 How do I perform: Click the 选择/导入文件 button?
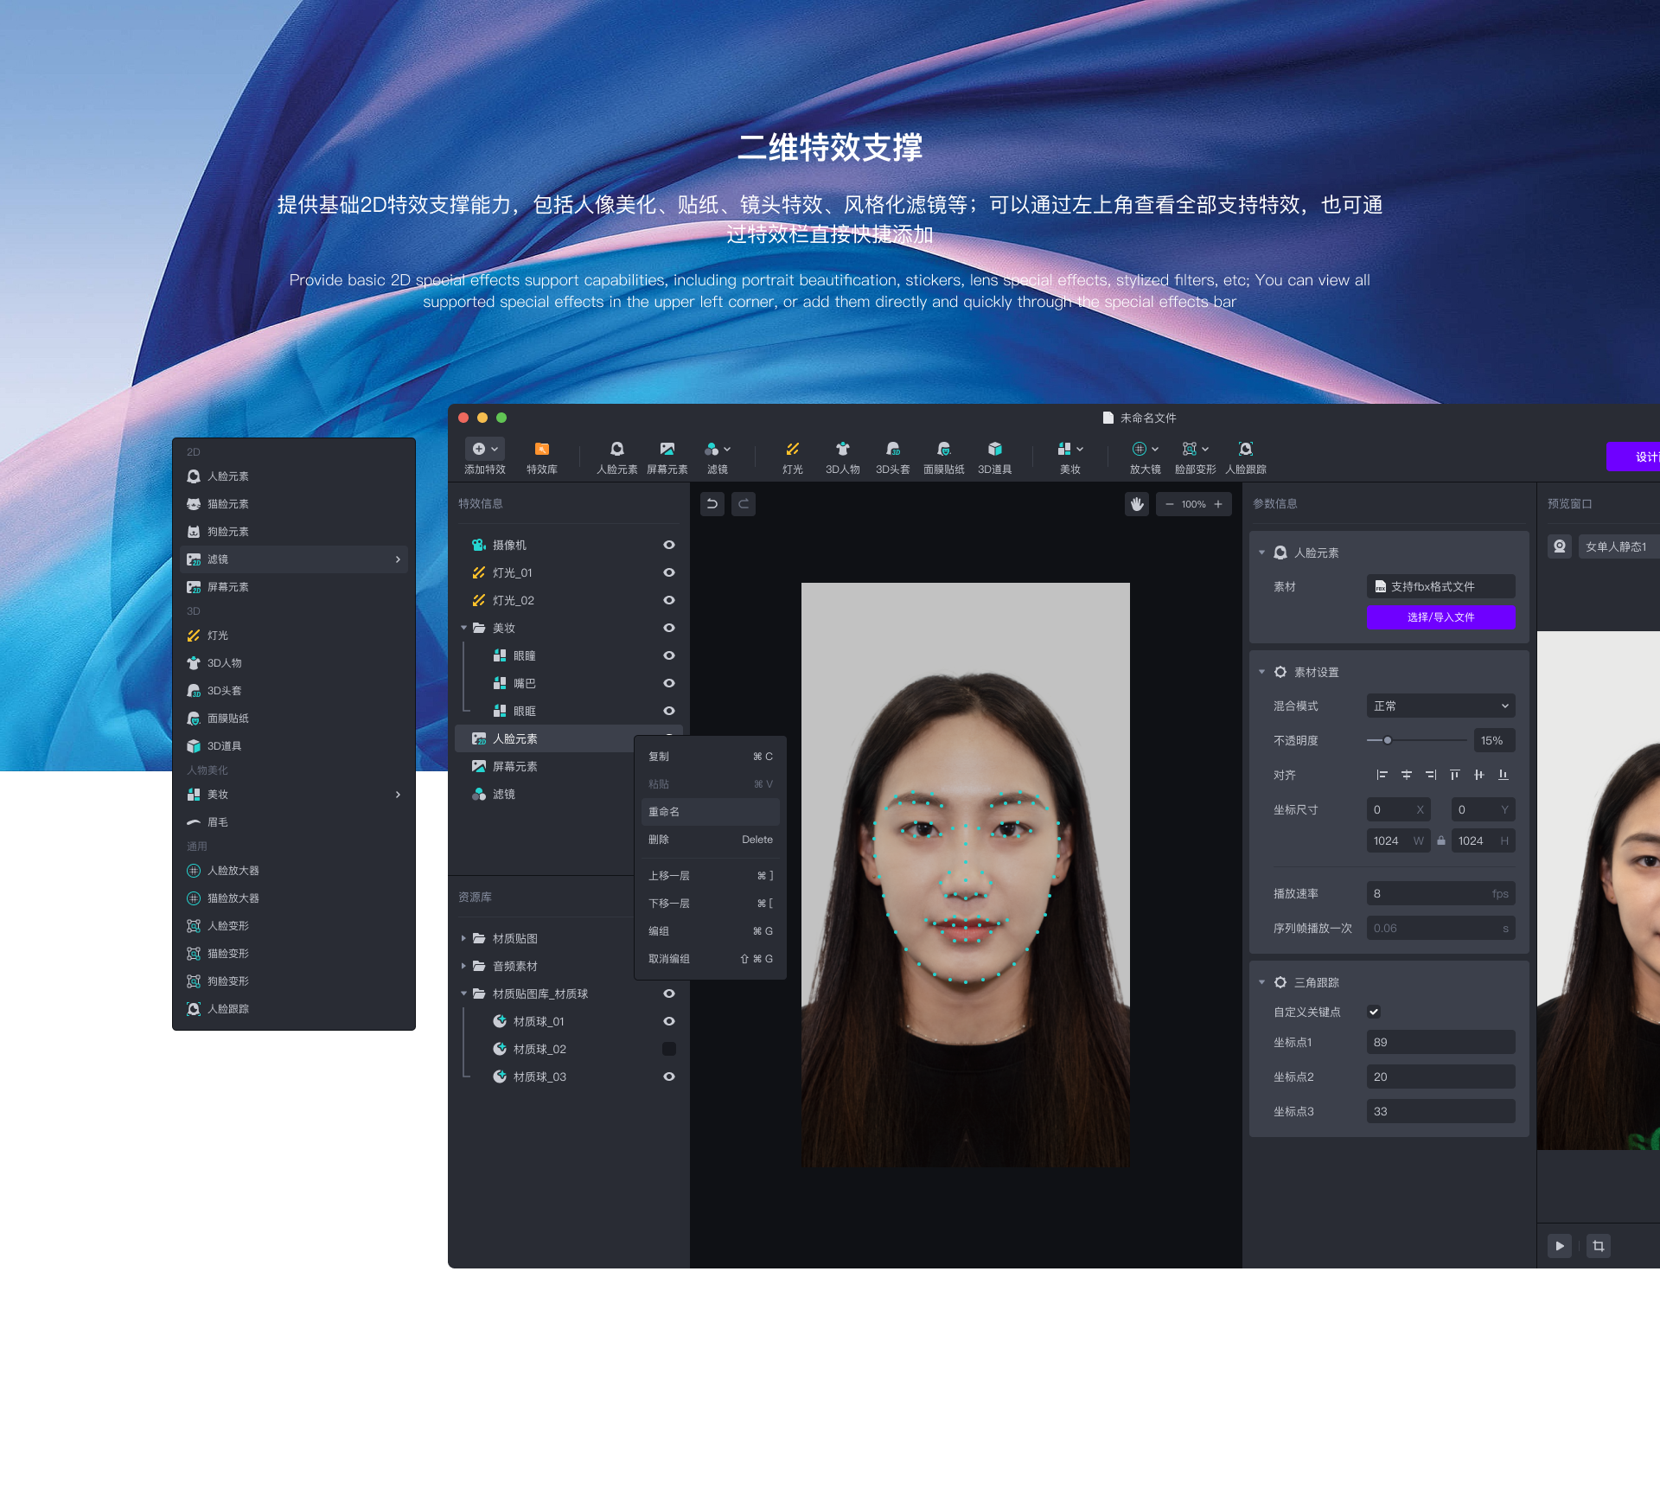point(1440,617)
